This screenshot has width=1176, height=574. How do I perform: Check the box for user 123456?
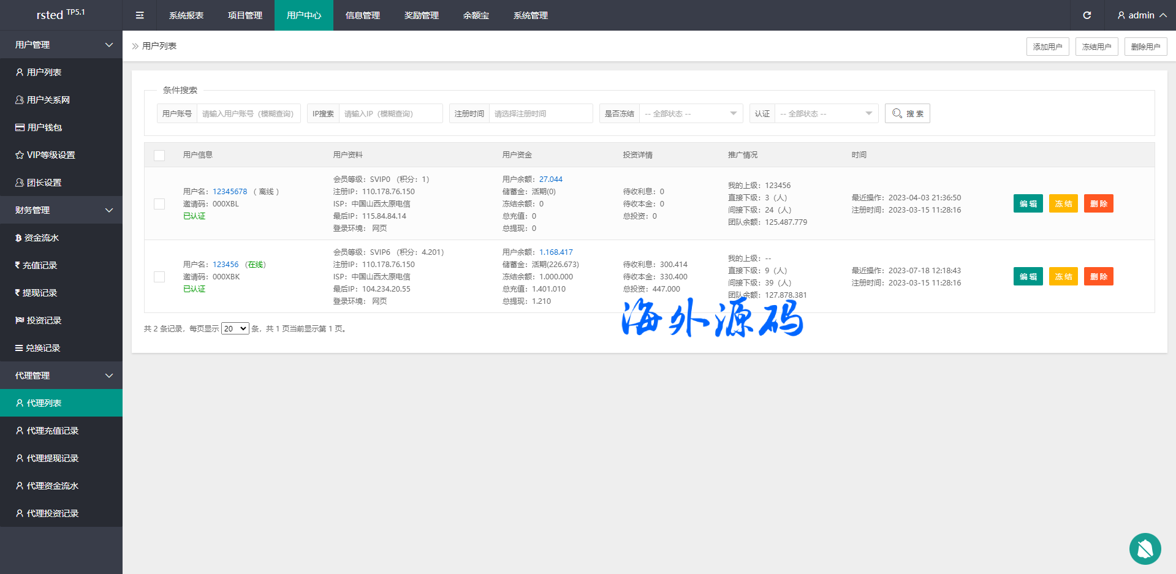pyautogui.click(x=159, y=277)
